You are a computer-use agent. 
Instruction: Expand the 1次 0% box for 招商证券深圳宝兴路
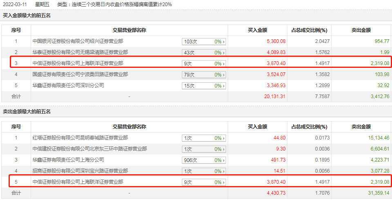(204, 171)
